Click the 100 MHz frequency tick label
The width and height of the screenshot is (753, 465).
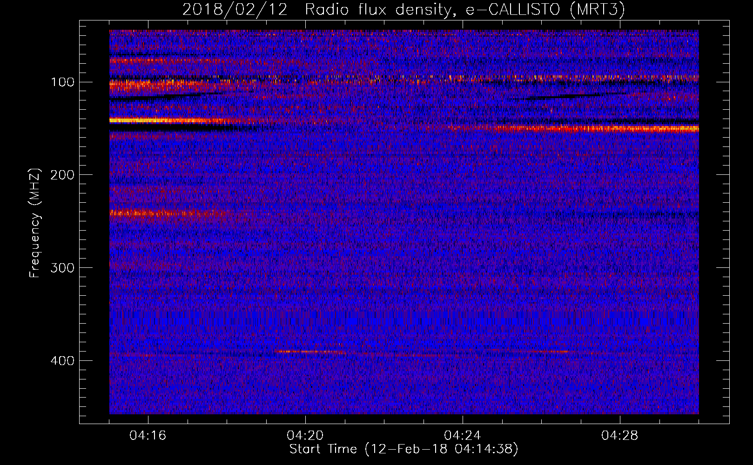[x=62, y=82]
